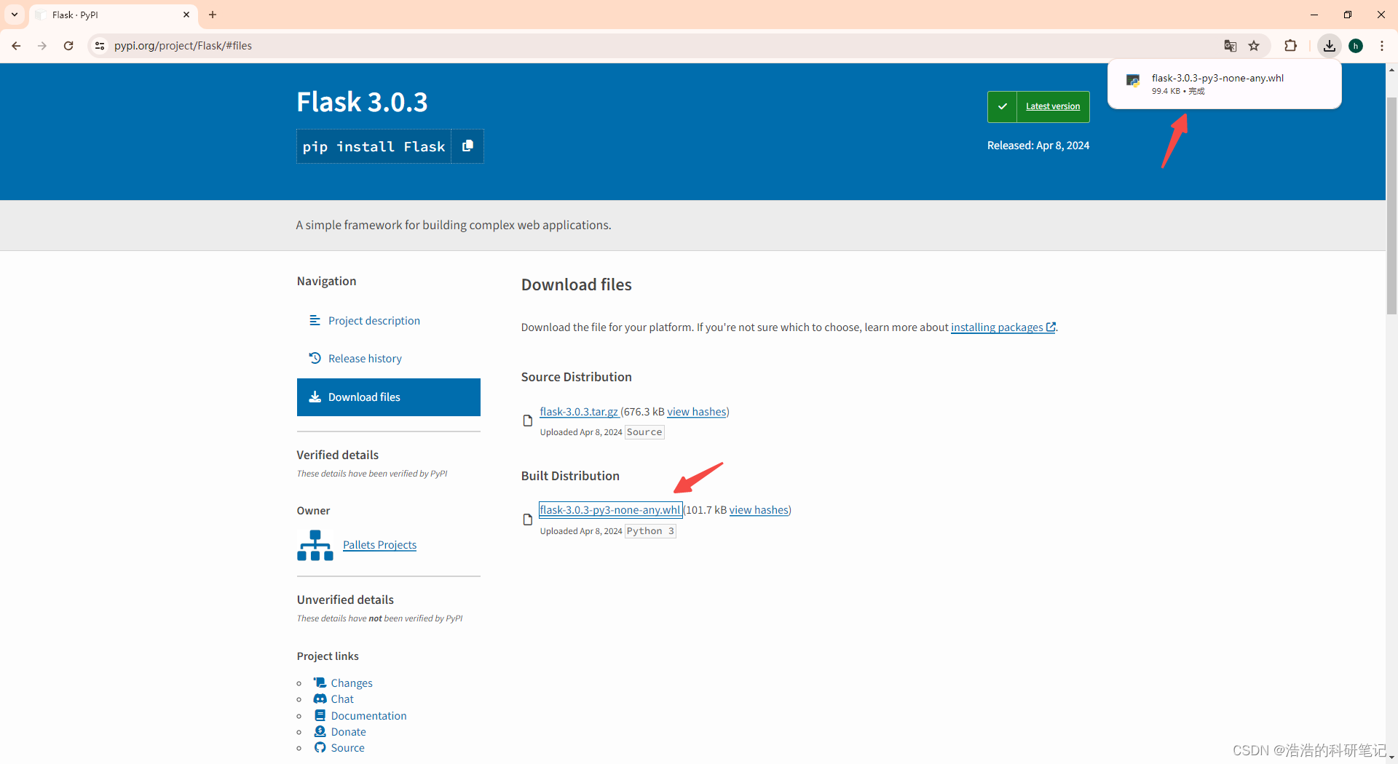This screenshot has width=1398, height=764.
Task: Open the Changes project link
Action: pyautogui.click(x=352, y=683)
